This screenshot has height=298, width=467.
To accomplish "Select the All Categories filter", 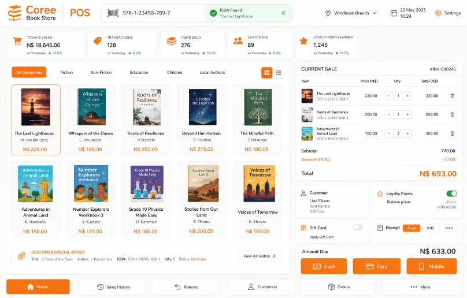I will [x=29, y=72].
